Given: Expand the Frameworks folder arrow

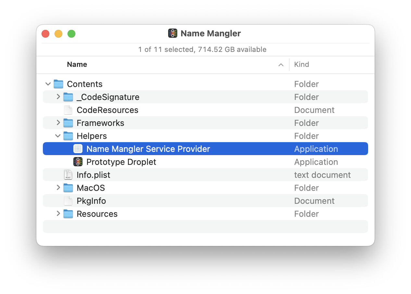Looking at the screenshot, I should tap(58, 123).
